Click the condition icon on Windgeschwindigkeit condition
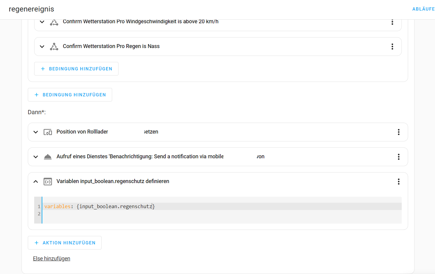The width and height of the screenshot is (435, 274). (54, 22)
